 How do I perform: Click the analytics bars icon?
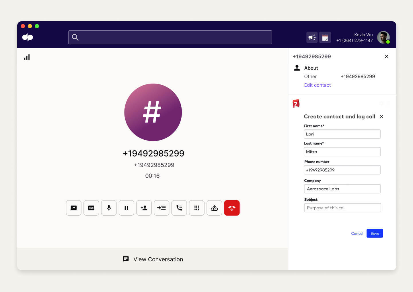click(x=27, y=57)
